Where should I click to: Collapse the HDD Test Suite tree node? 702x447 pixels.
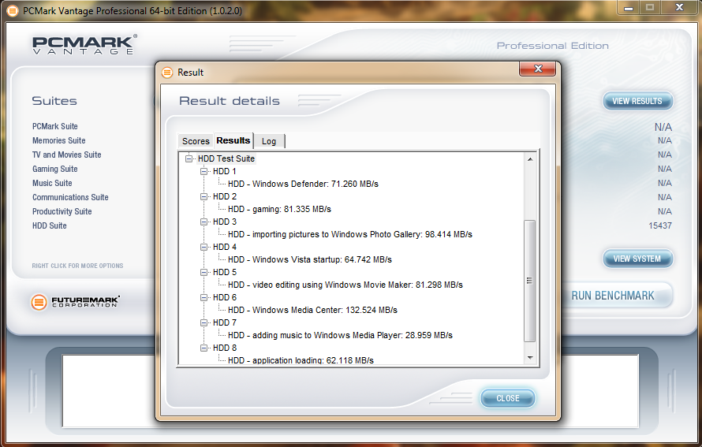coord(189,158)
